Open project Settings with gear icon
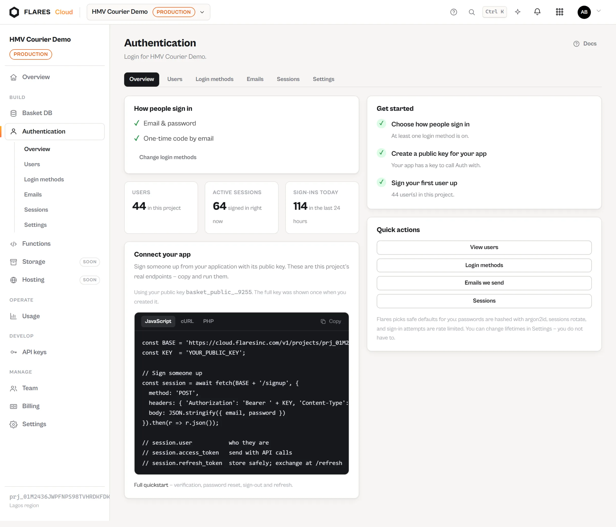Image resolution: width=616 pixels, height=527 pixels. pyautogui.click(x=55, y=424)
